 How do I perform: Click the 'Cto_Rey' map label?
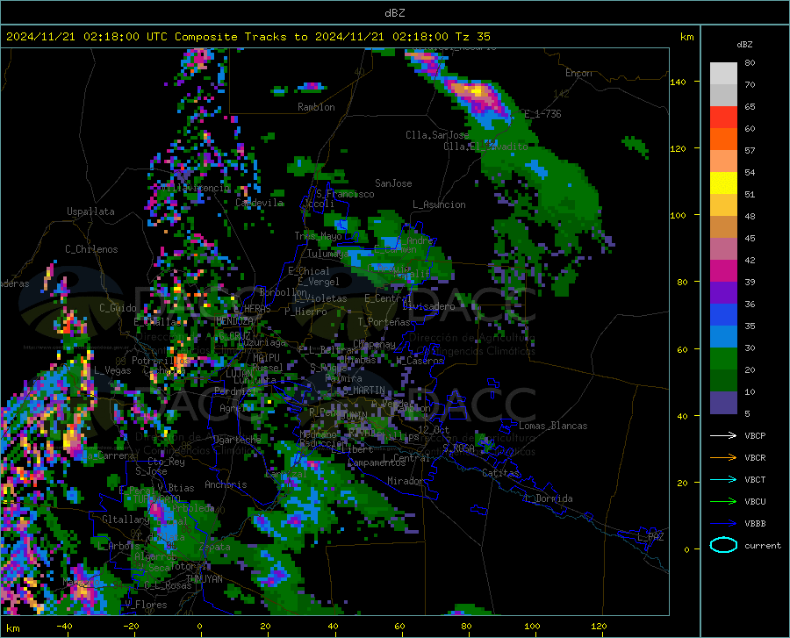tap(166, 462)
